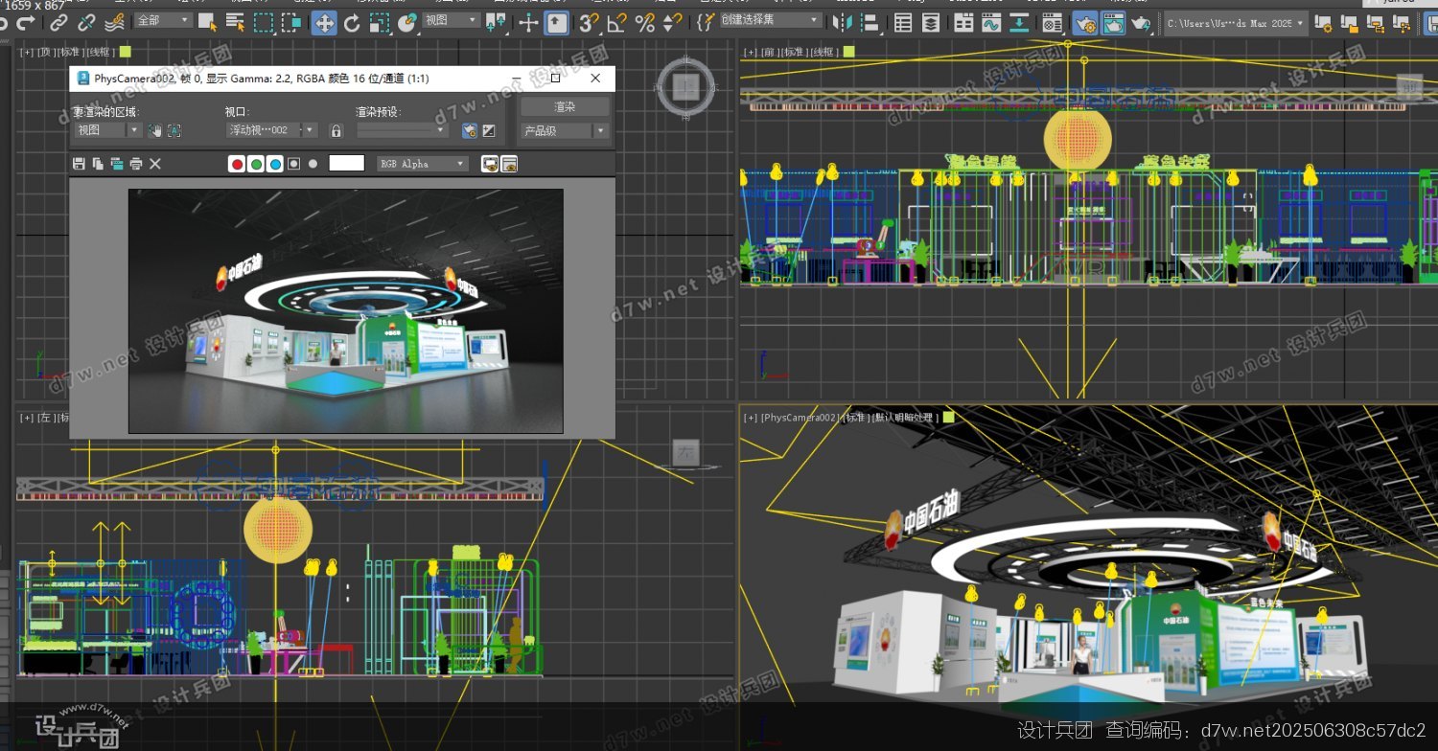Viewport: 1438px width, 751px height.
Task: Open the Layer Explorer icon
Action: point(930,23)
